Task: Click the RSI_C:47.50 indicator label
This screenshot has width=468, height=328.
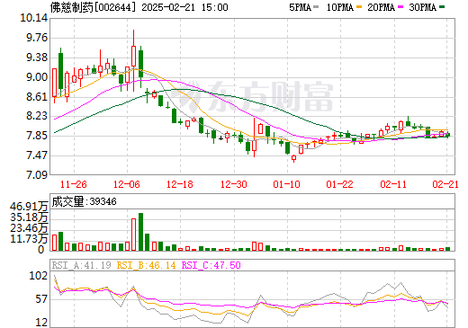Action: (211, 265)
